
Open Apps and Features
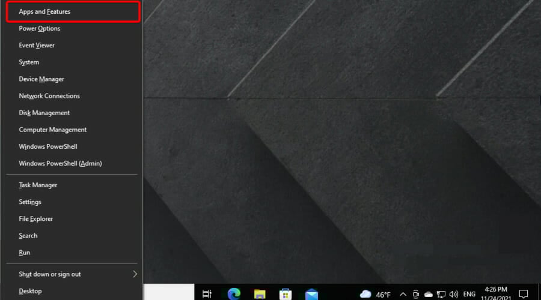point(73,12)
